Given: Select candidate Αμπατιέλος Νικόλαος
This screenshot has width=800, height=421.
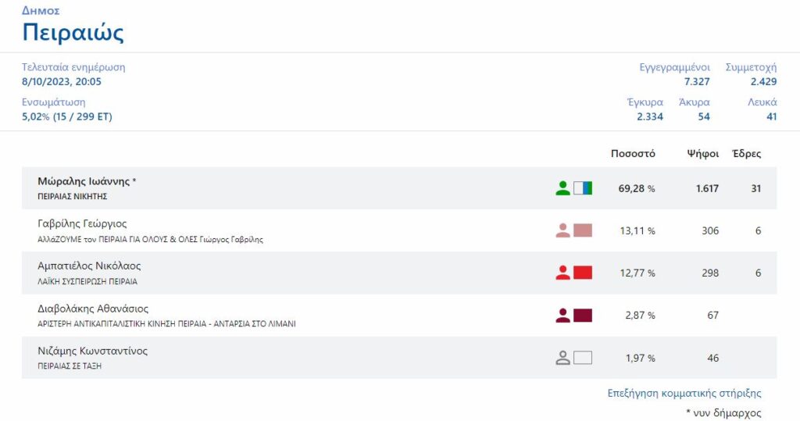Looking at the screenshot, I should pos(89,266).
